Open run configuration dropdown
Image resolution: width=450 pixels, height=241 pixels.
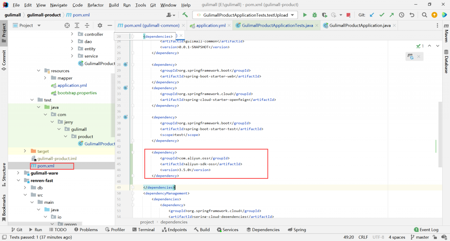click(x=293, y=15)
